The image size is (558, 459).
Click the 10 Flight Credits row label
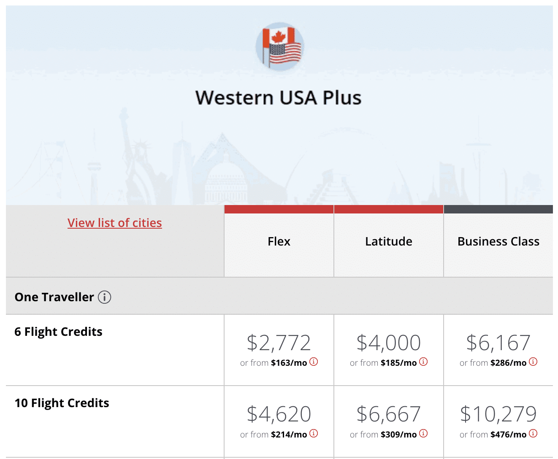tap(62, 403)
